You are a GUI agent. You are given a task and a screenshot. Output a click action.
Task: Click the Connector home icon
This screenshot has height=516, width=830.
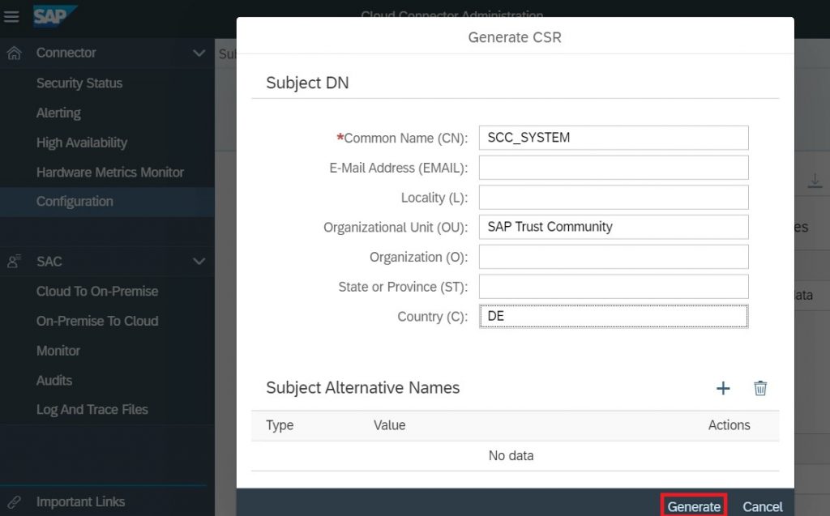15,53
